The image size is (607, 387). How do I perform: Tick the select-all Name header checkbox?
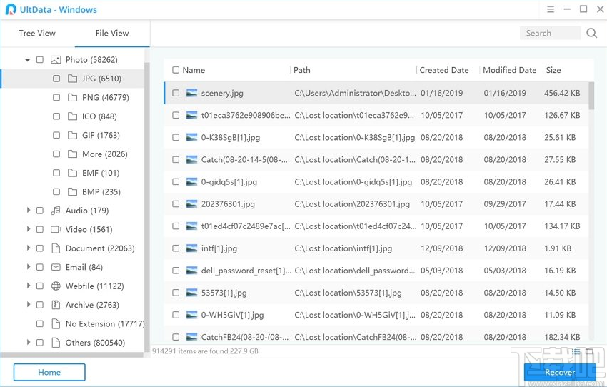click(176, 70)
